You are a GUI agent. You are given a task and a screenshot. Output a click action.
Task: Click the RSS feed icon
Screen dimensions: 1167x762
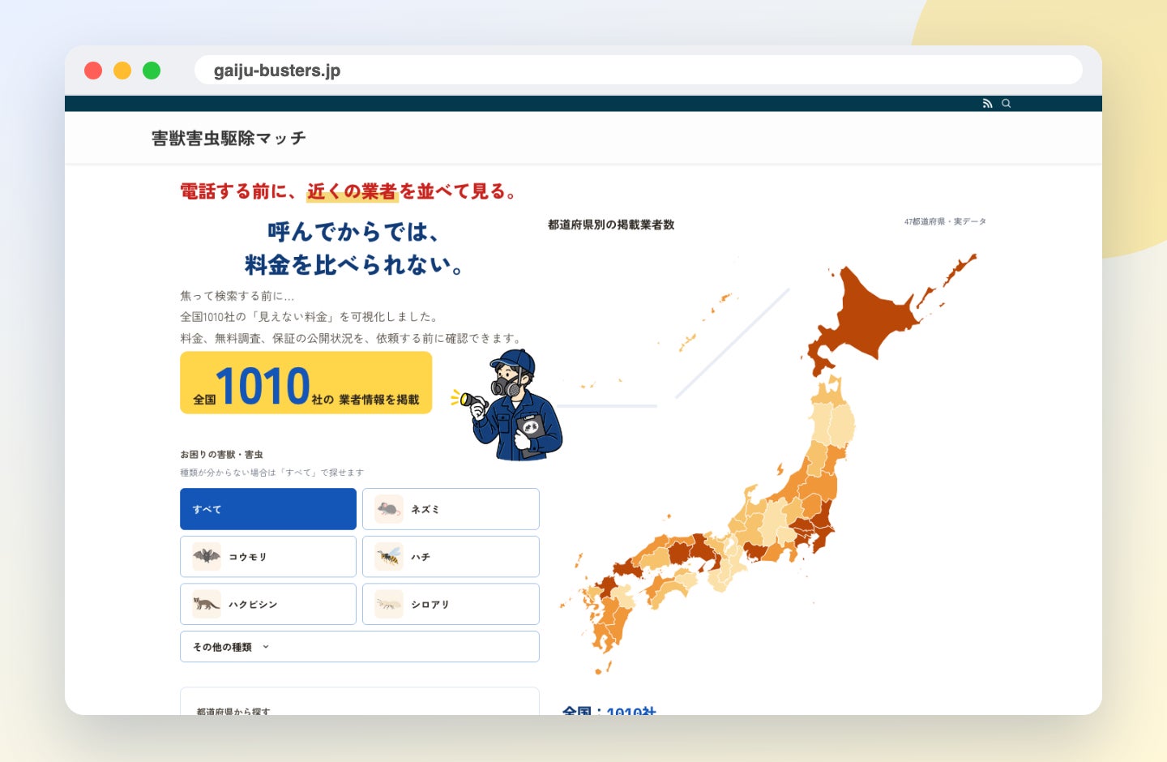tap(987, 104)
